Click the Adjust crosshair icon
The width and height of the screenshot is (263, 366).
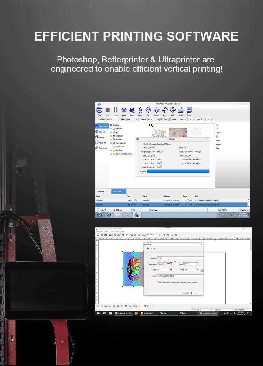coord(123,110)
